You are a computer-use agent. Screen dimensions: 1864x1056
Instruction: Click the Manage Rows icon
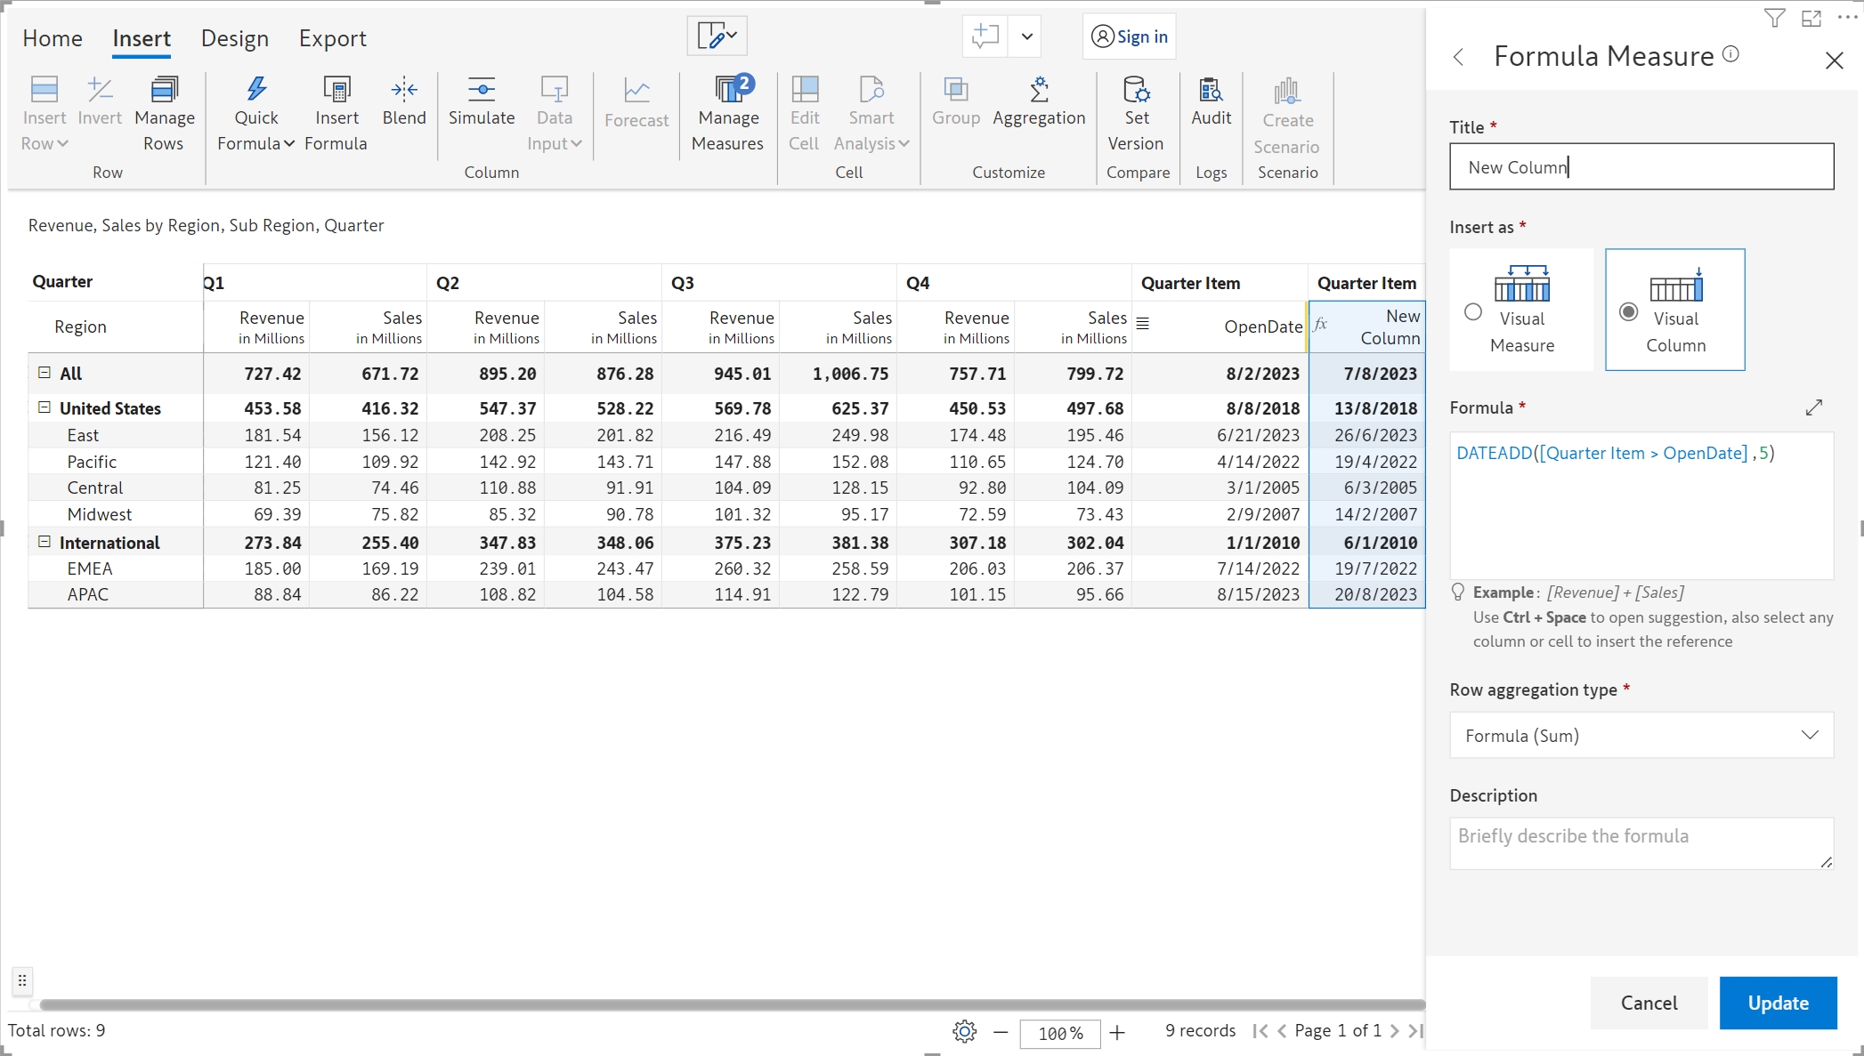[x=164, y=91]
